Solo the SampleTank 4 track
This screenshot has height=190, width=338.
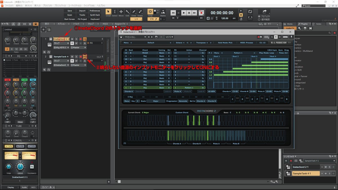pyautogui.click(x=76, y=57)
